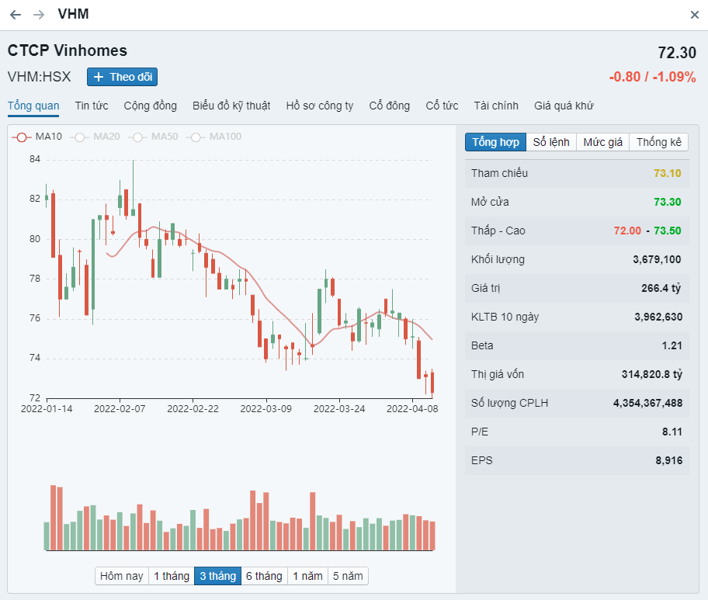Open the Hồ sơ công ty tab
Viewport: 708px width, 600px height.
(320, 106)
